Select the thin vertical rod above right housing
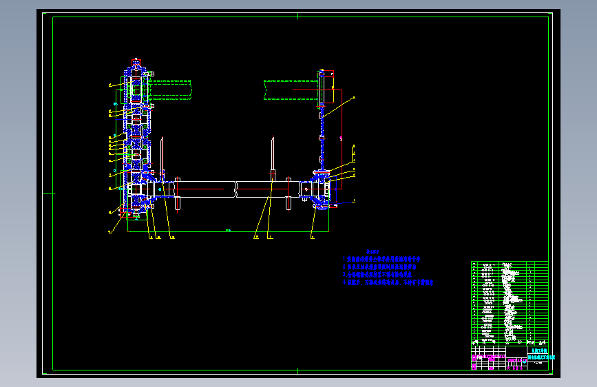Viewport: 597px width, 387px height. click(x=322, y=139)
